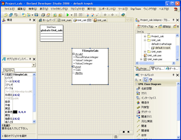Viewport: 181px width, 140px height.
Task: Click the Forward navigation arrow icon
Action: pos(113,15)
